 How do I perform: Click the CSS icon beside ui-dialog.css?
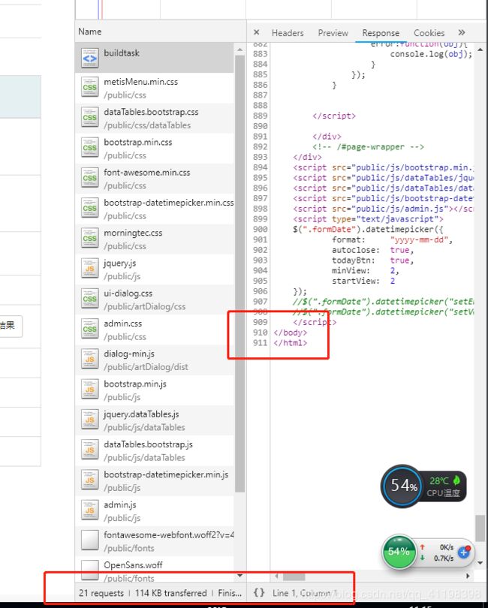pos(89,299)
